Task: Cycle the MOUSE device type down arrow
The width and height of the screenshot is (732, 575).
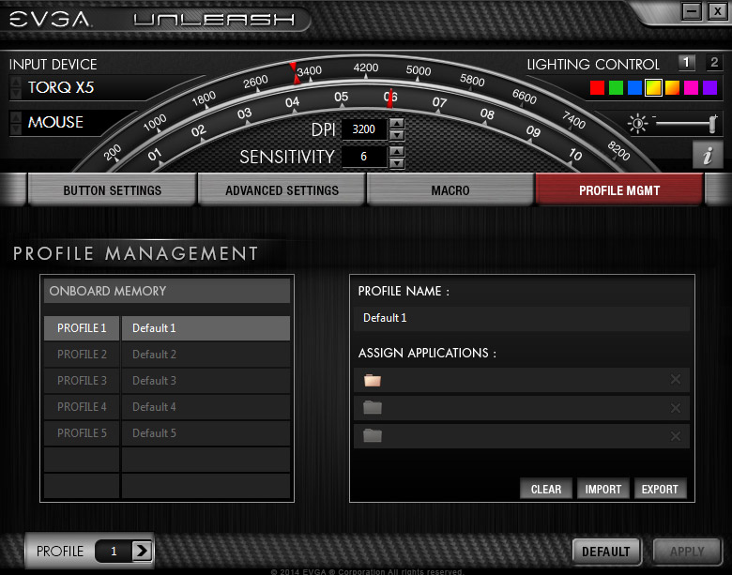Action: point(15,129)
